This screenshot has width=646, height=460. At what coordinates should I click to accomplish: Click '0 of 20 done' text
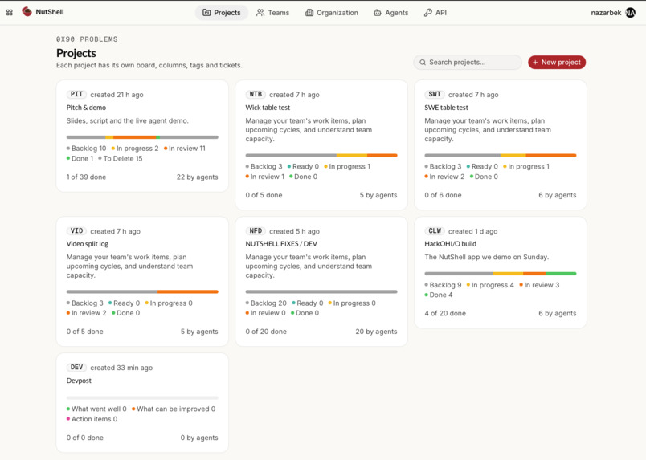[x=266, y=332]
